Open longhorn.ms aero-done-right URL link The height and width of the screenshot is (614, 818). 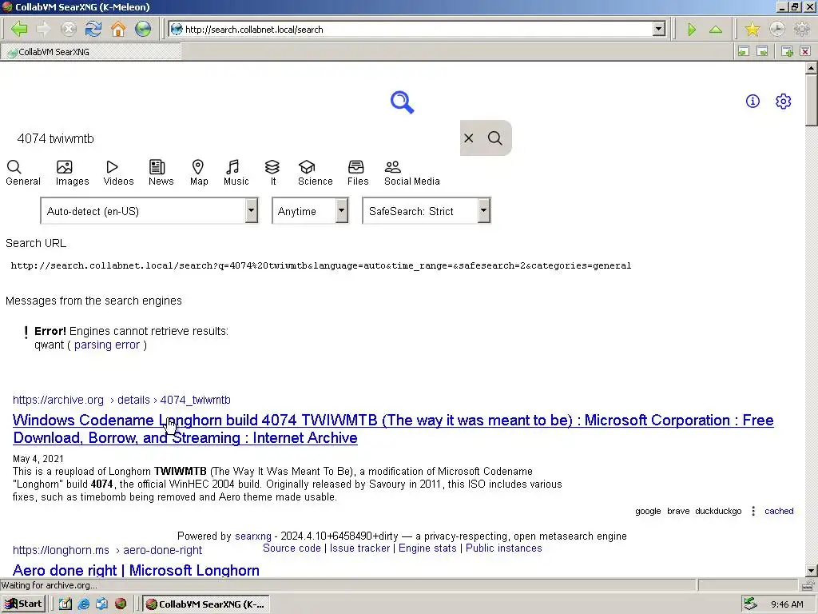[x=107, y=550]
